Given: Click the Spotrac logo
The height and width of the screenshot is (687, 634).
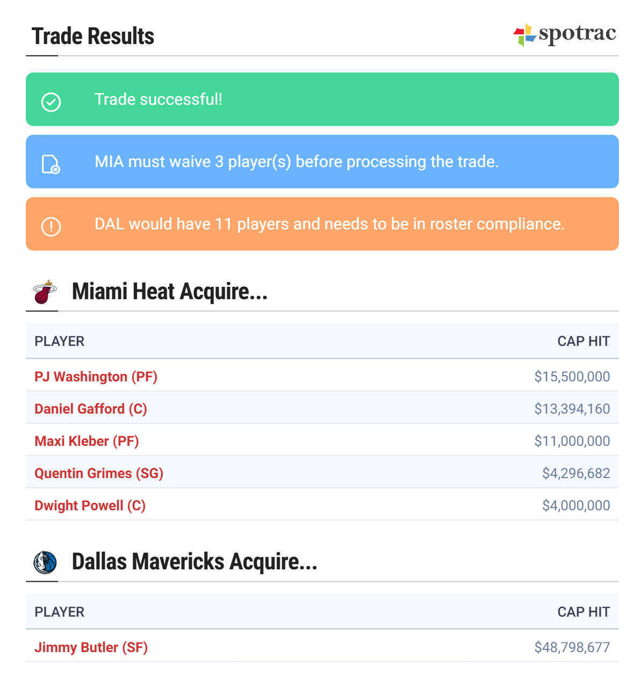Looking at the screenshot, I should 564,34.
